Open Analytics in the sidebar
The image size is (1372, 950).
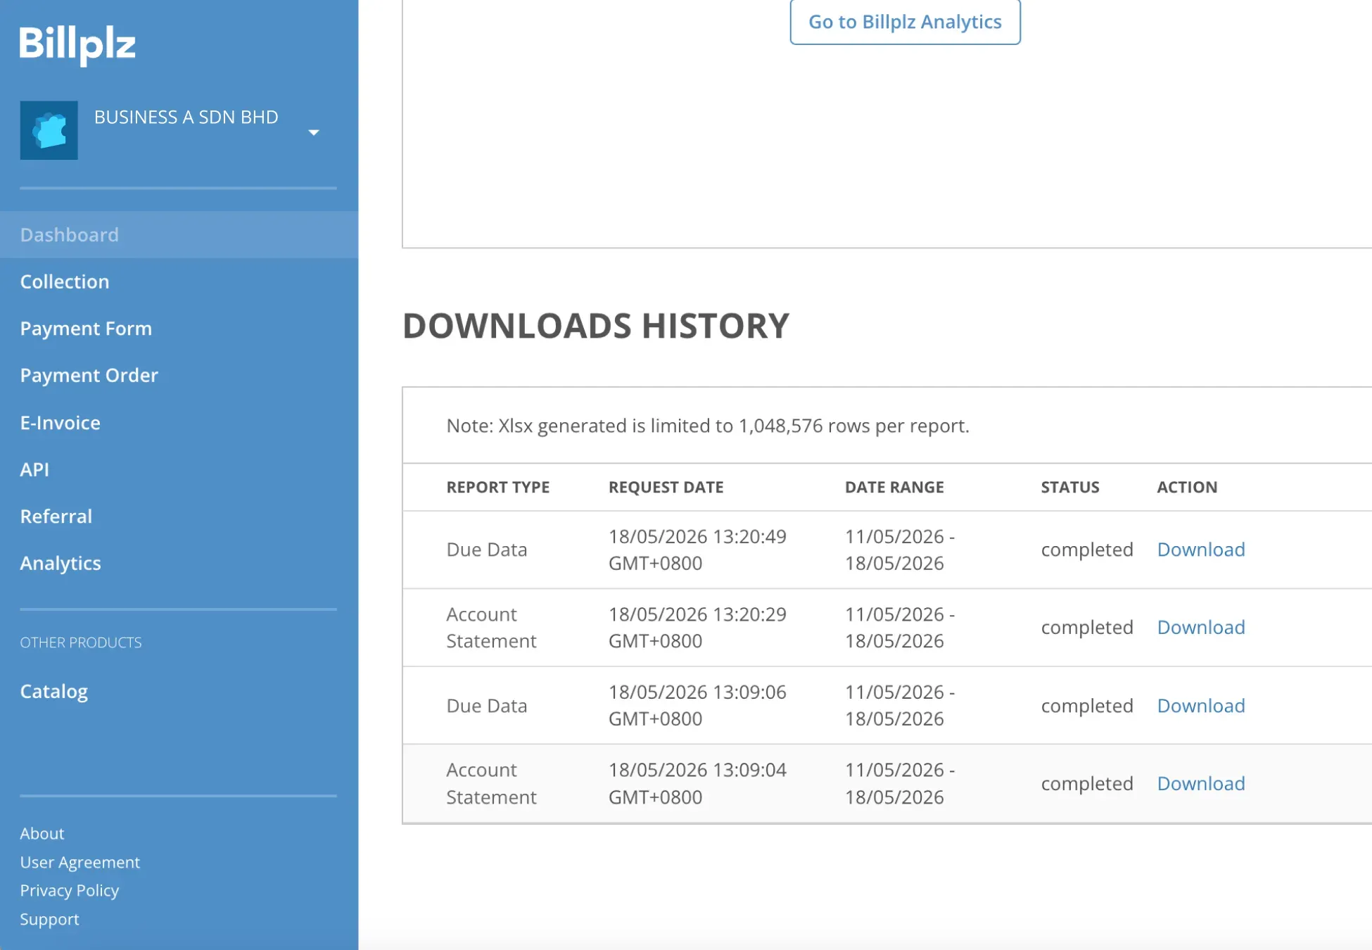[x=61, y=563]
